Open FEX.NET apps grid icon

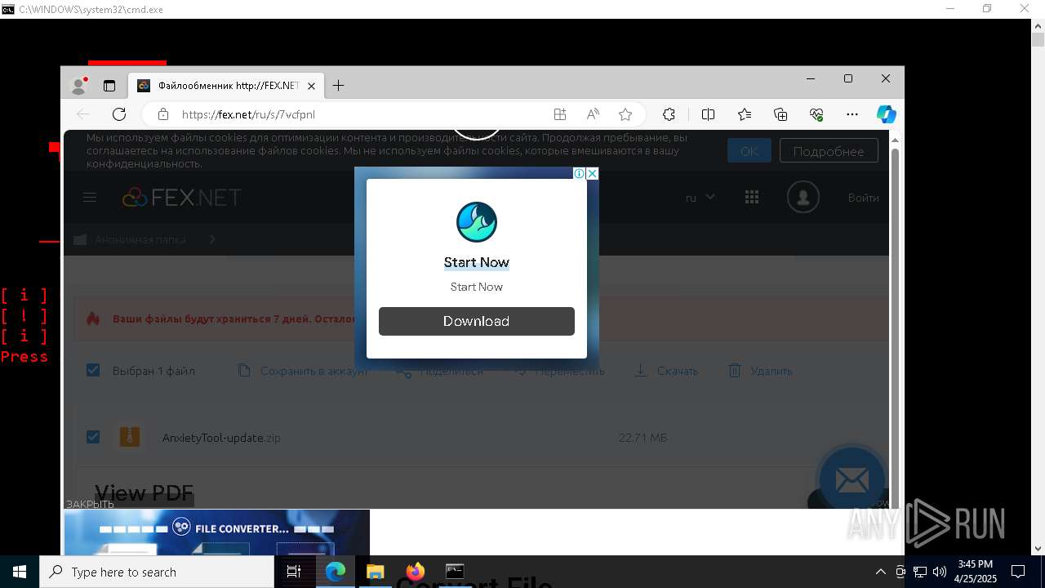tap(752, 197)
